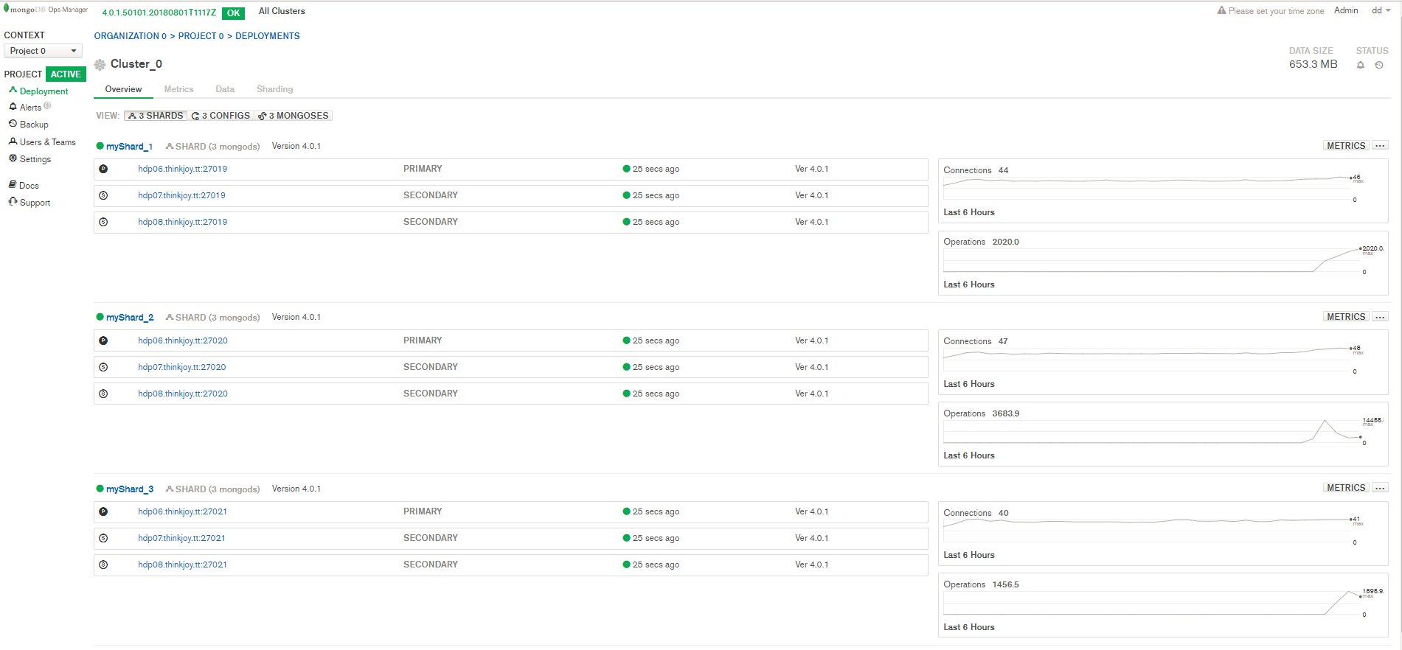Open host hdp06.thinkjoy.tt:27019

tap(182, 169)
